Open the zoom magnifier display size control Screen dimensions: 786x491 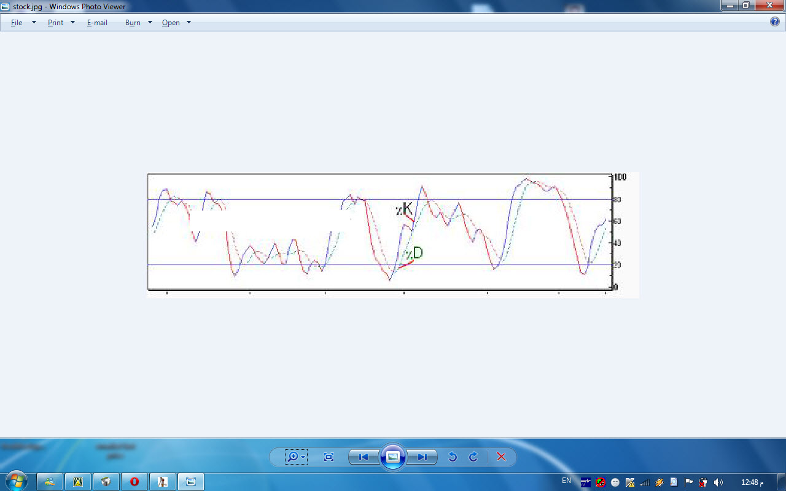297,457
